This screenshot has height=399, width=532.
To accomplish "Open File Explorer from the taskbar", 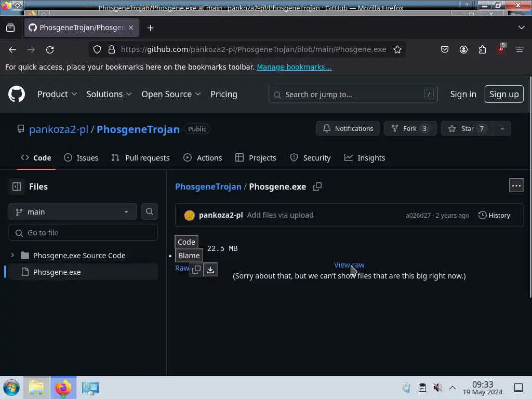I will (x=36, y=388).
